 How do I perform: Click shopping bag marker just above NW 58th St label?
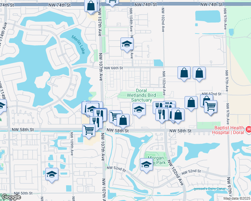pos(123,121)
